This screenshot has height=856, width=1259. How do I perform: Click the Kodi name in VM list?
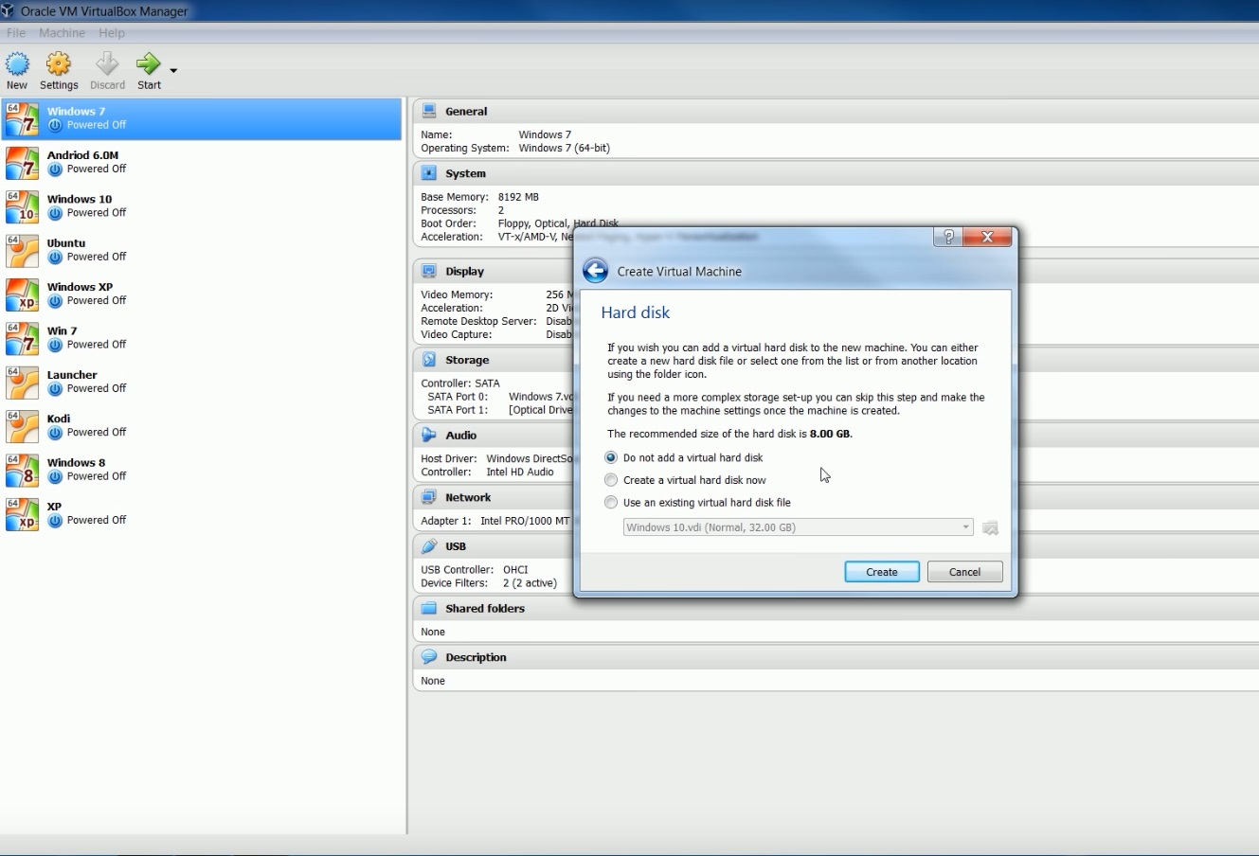click(x=59, y=419)
